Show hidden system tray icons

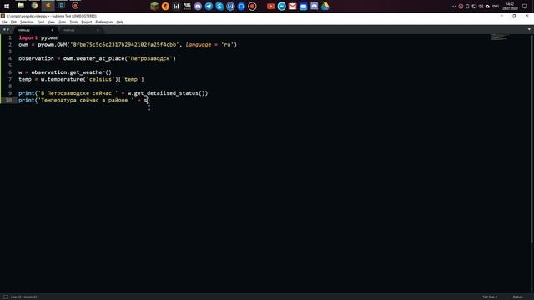[x=454, y=6]
